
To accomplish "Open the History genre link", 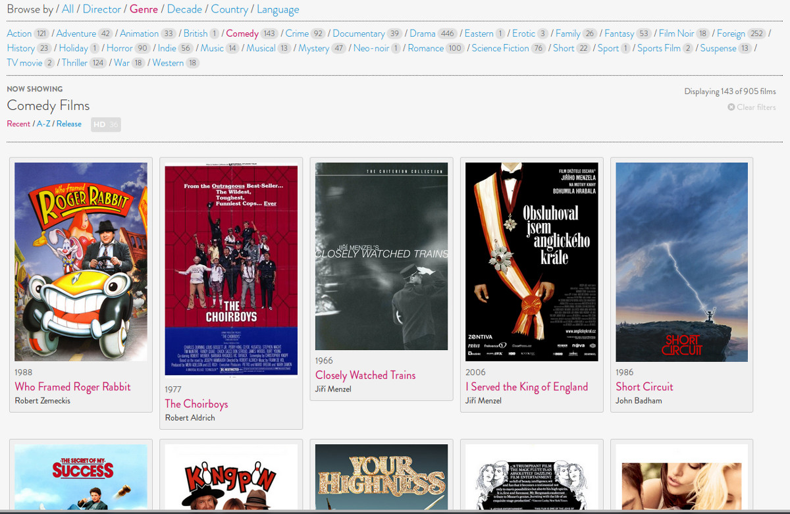I will pos(21,48).
